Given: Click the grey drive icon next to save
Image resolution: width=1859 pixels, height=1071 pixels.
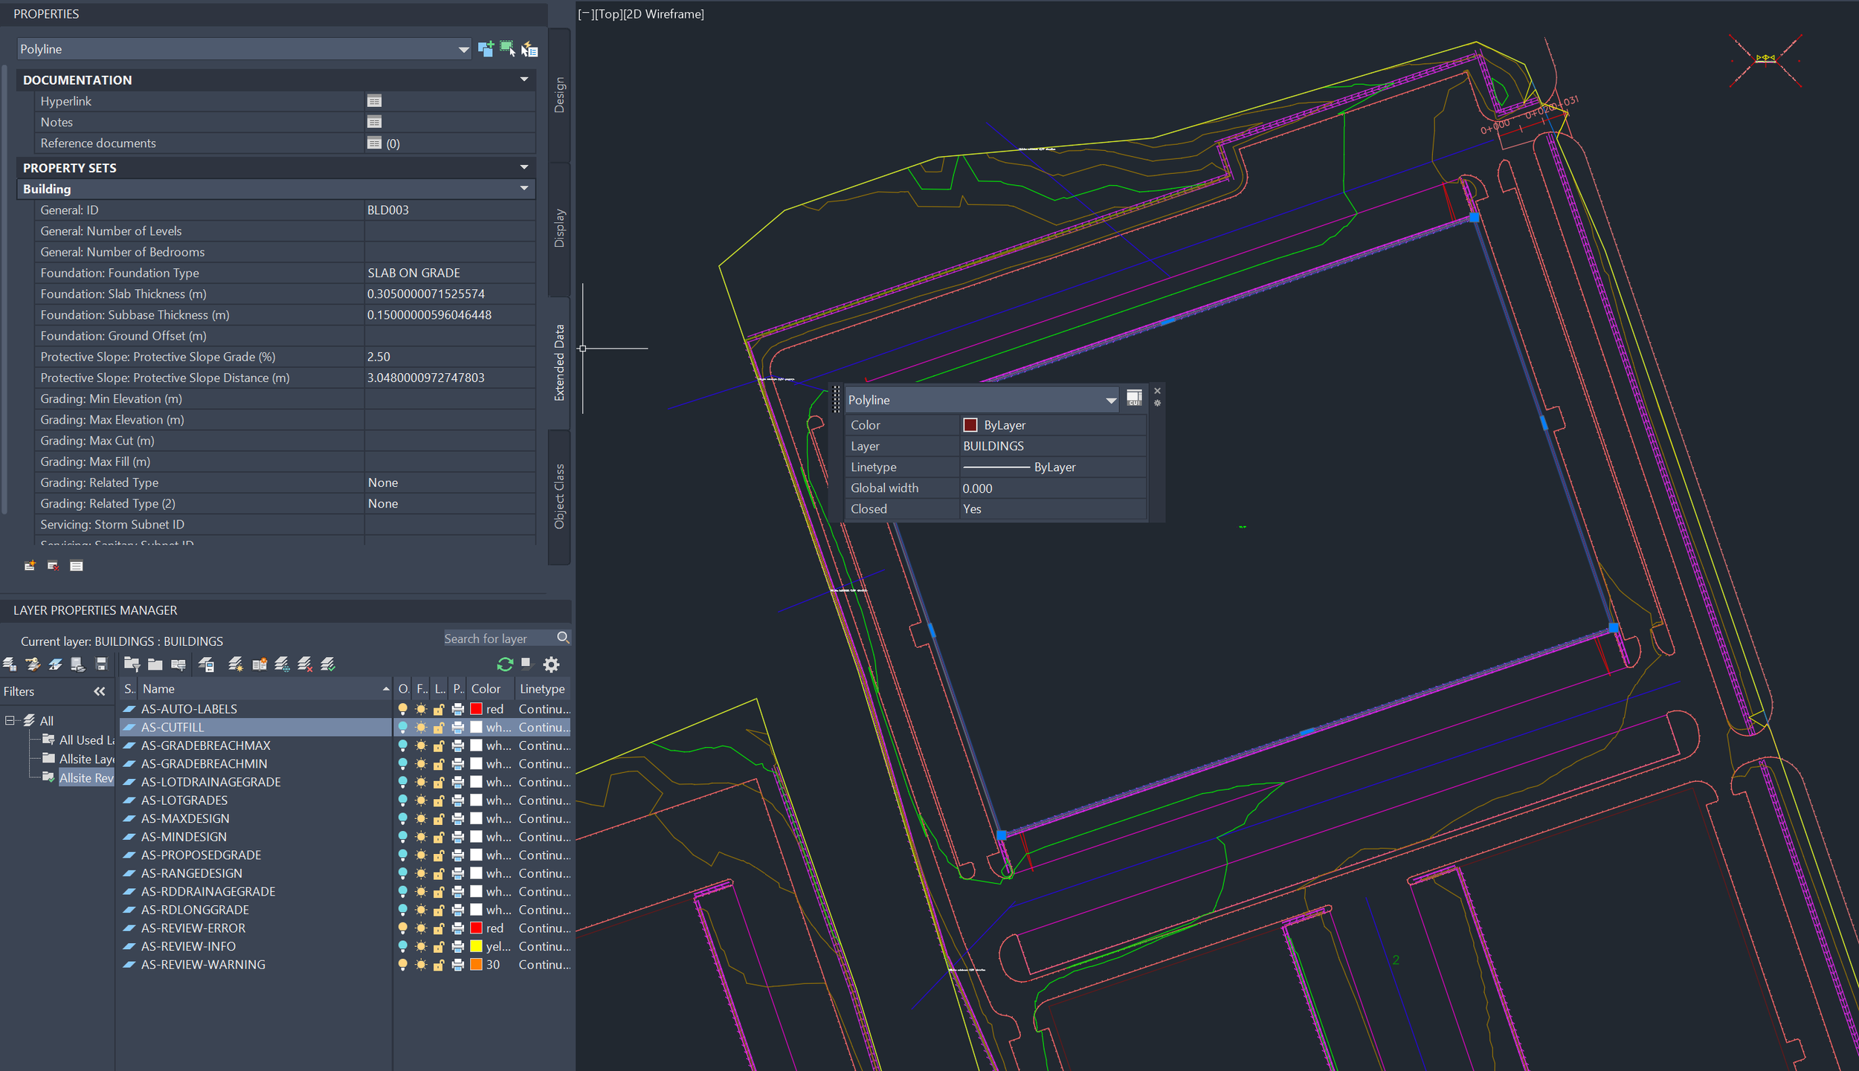Looking at the screenshot, I should [x=78, y=664].
